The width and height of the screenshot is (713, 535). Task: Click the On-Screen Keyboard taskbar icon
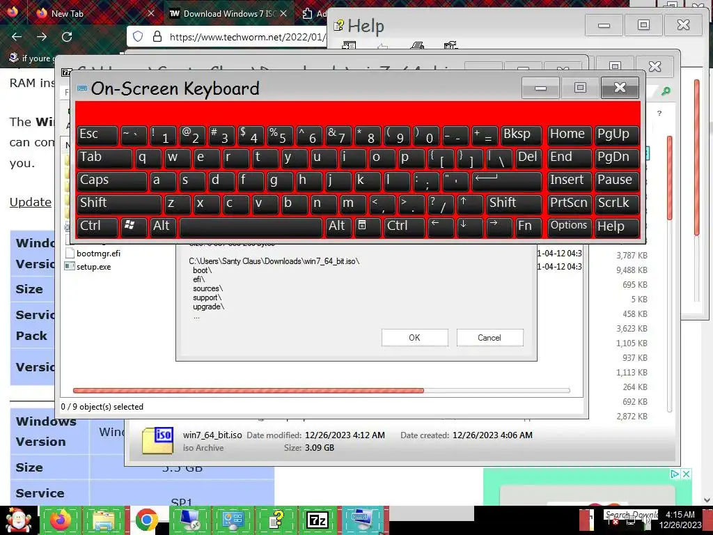[x=361, y=520]
